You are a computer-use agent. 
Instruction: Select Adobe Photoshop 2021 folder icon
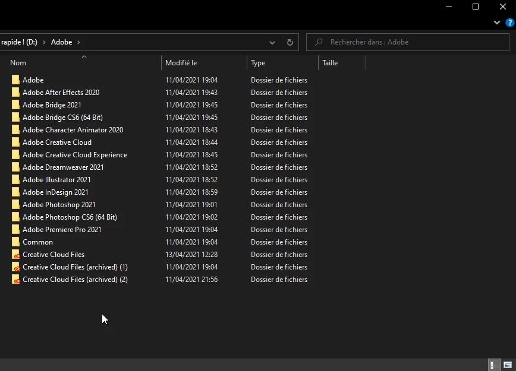(x=15, y=205)
